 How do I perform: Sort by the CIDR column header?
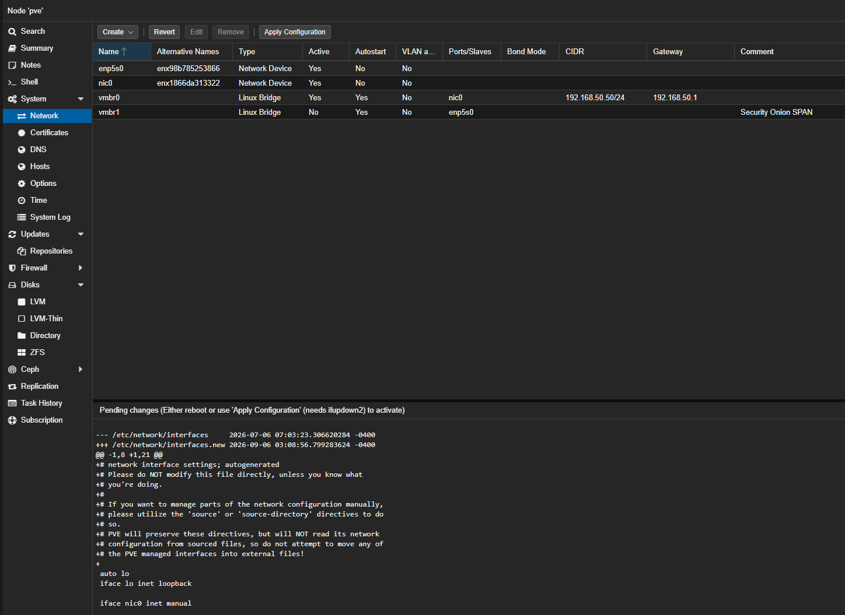tap(603, 52)
